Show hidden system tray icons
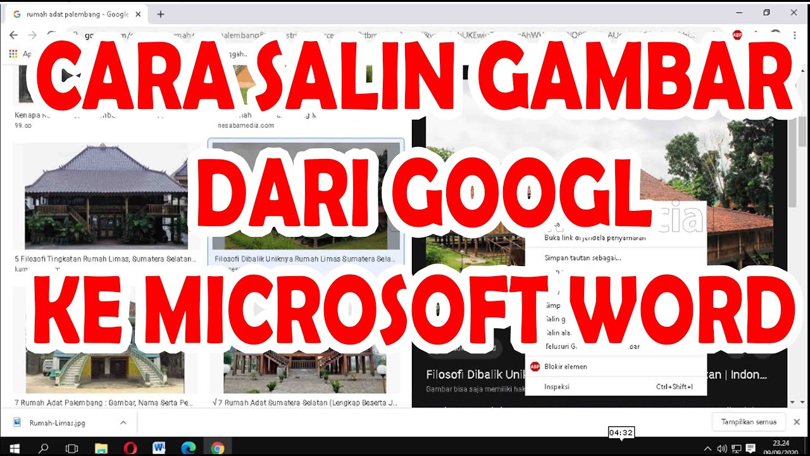The height and width of the screenshot is (456, 810). pos(707,449)
